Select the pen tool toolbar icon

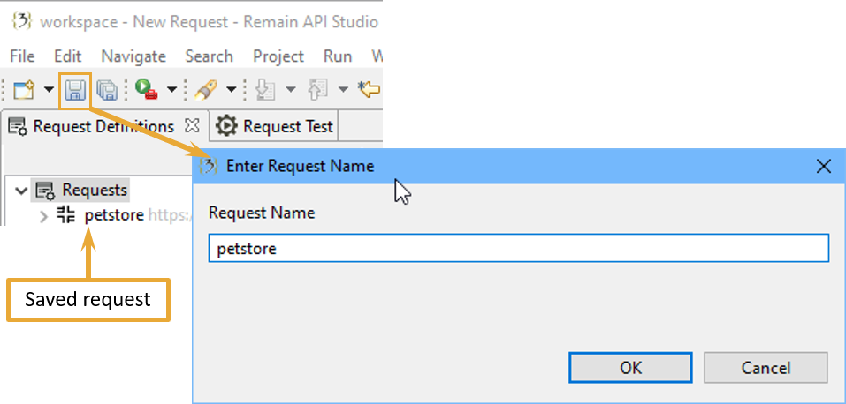click(x=205, y=89)
